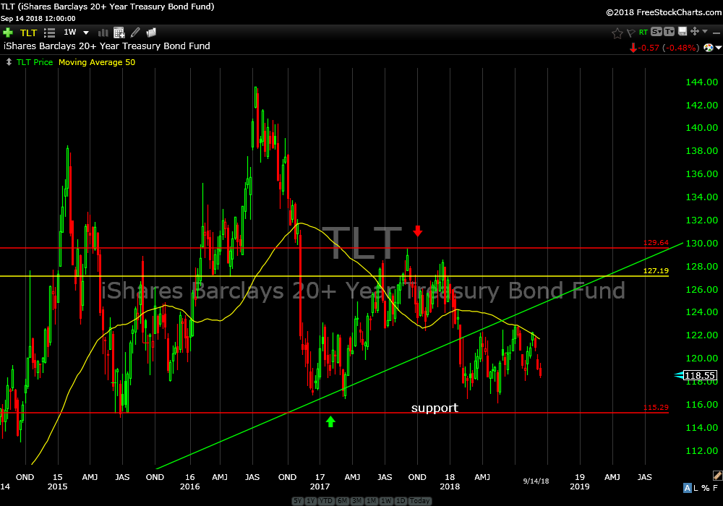Image resolution: width=723 pixels, height=506 pixels.
Task: Click the Today range button
Action: point(420,501)
